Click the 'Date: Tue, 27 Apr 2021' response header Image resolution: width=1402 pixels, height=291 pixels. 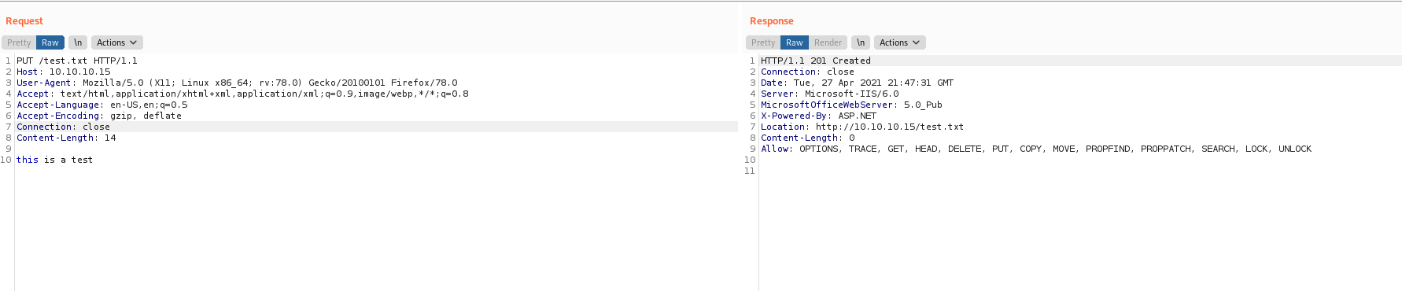(x=857, y=83)
